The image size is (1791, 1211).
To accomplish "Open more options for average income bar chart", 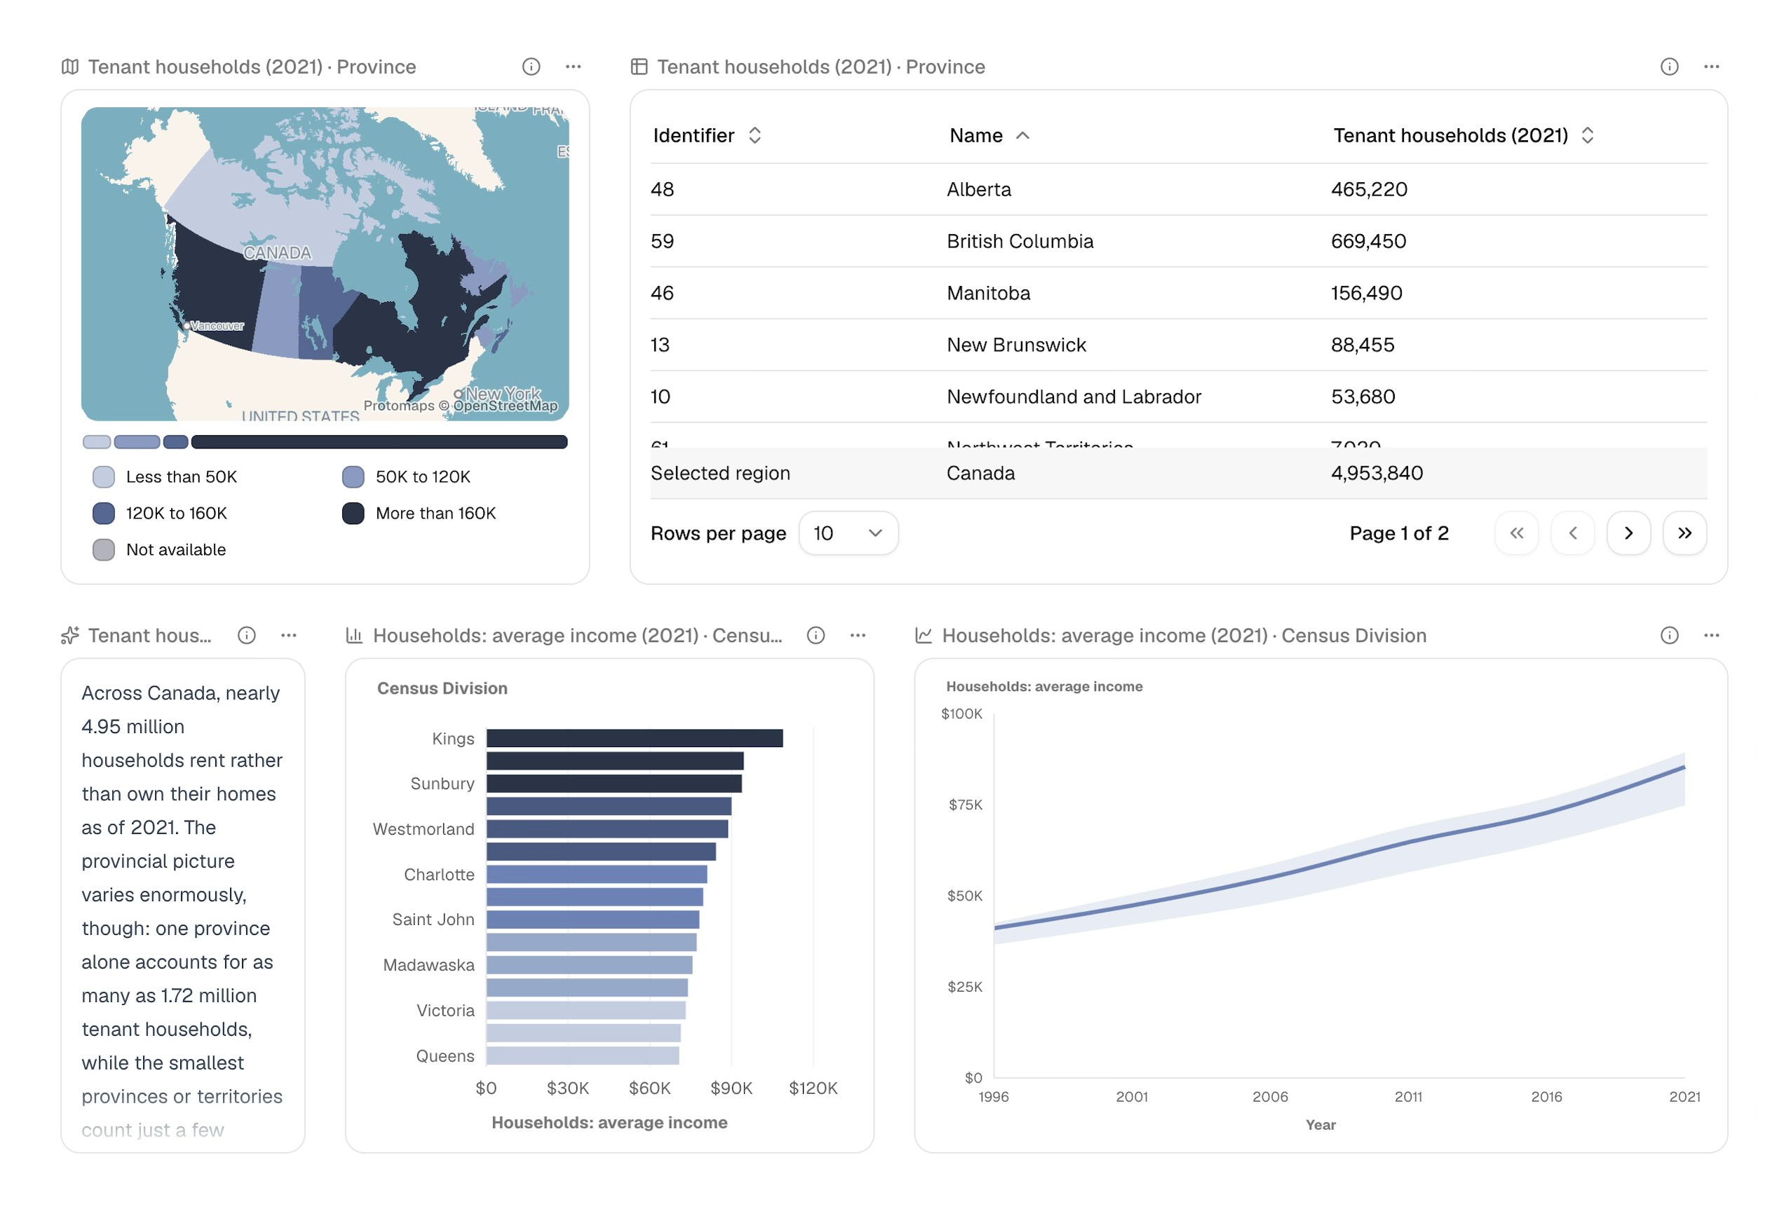I will [858, 636].
